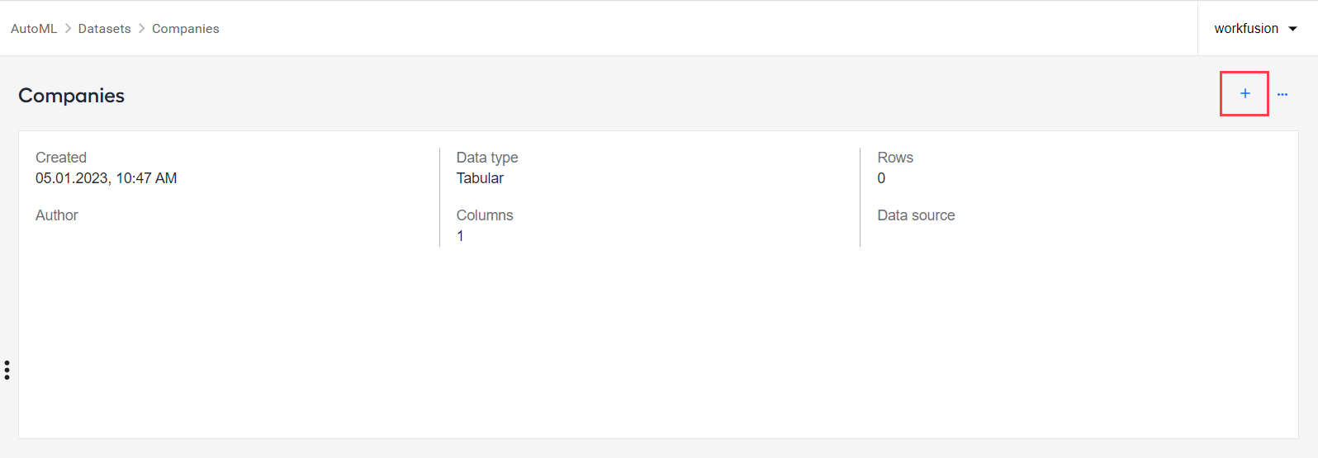Click the plus icon to add data
Viewport: 1318px width, 458px height.
coord(1245,94)
